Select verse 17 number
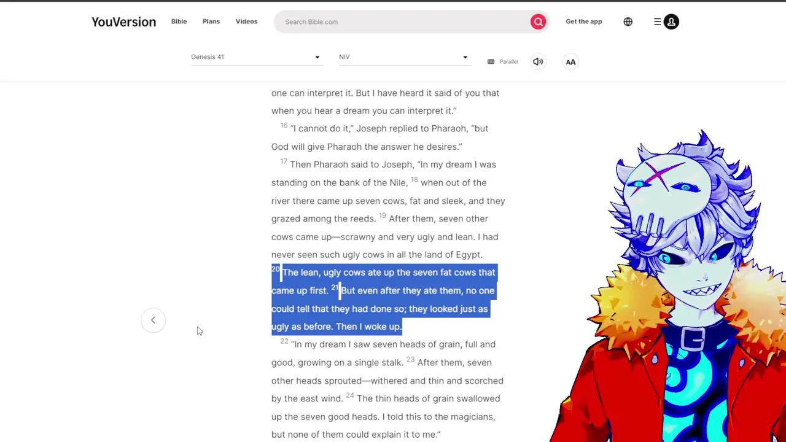This screenshot has height=442, width=786. (284, 162)
